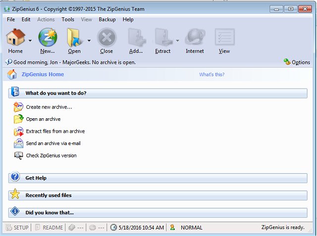Click the disk icon in status bar
This screenshot has width=317, height=236.
tap(93, 228)
